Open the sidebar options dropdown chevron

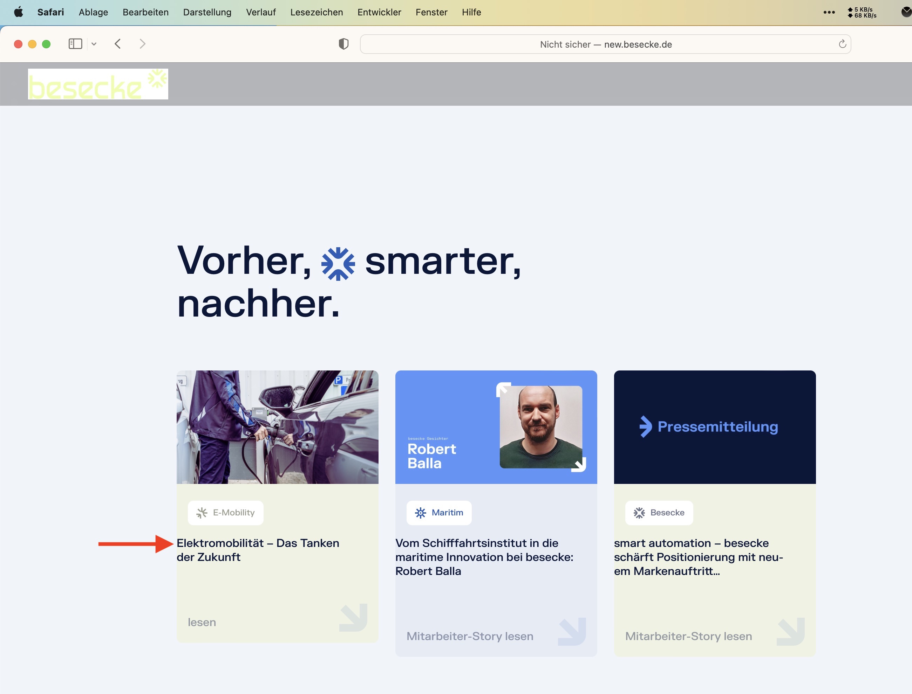(x=94, y=44)
